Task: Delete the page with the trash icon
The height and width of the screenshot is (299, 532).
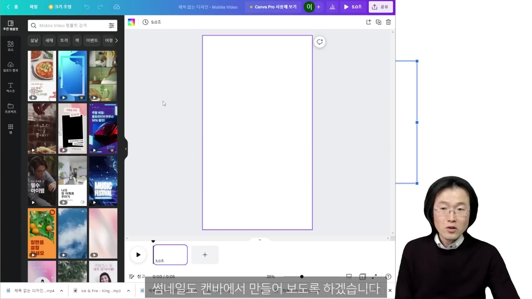Action: [388, 22]
